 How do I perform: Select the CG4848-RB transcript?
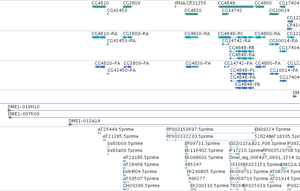pyautogui.click(x=241, y=51)
